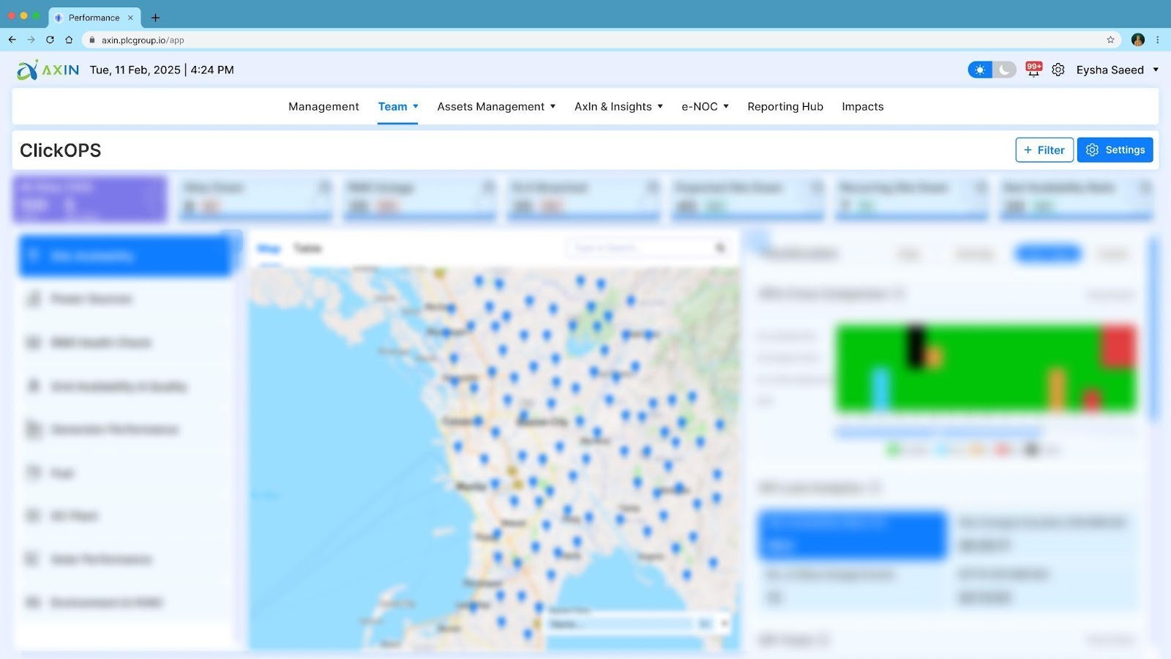This screenshot has height=659, width=1171.
Task: Open a new browser tab
Action: click(x=155, y=18)
